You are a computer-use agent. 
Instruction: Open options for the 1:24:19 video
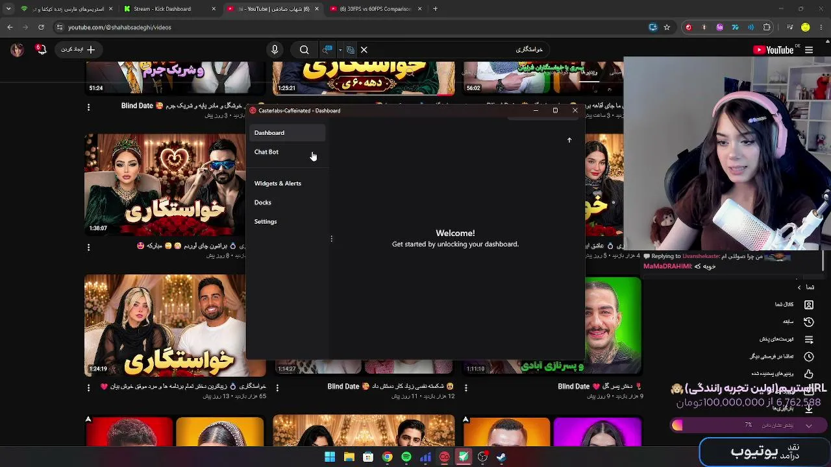[x=88, y=388]
